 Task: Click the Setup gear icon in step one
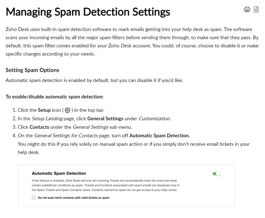(68, 110)
